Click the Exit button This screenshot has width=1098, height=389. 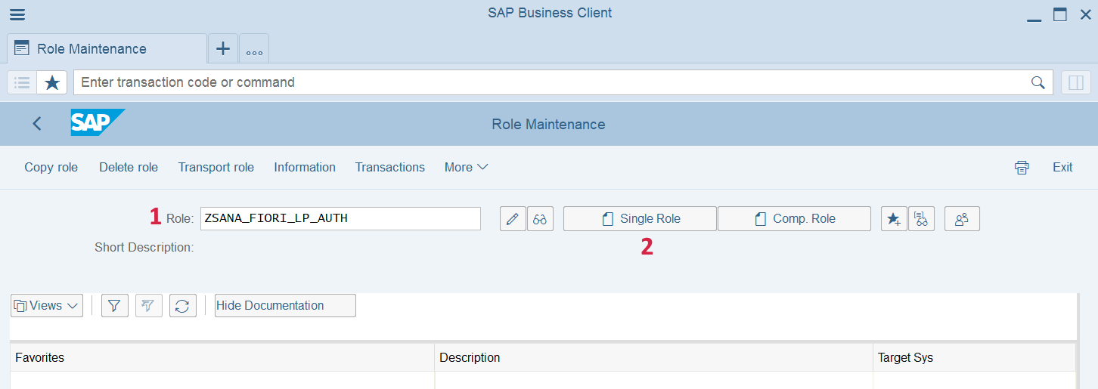pos(1062,168)
